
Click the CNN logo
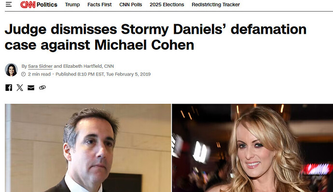click(28, 4)
